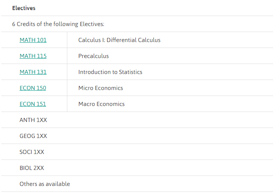Viewport: 273px width, 193px height.
Task: Click the 6 Credits requirement text
Action: click(58, 24)
